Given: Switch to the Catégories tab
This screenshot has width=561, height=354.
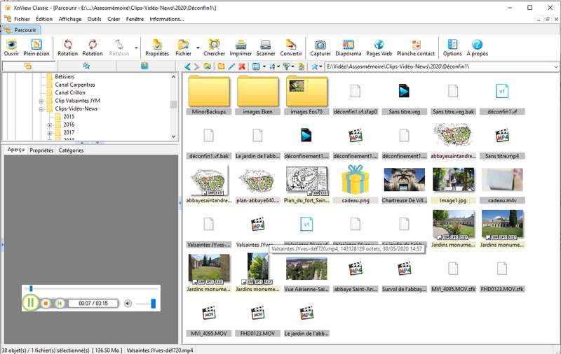Looking at the screenshot, I should [x=71, y=150].
